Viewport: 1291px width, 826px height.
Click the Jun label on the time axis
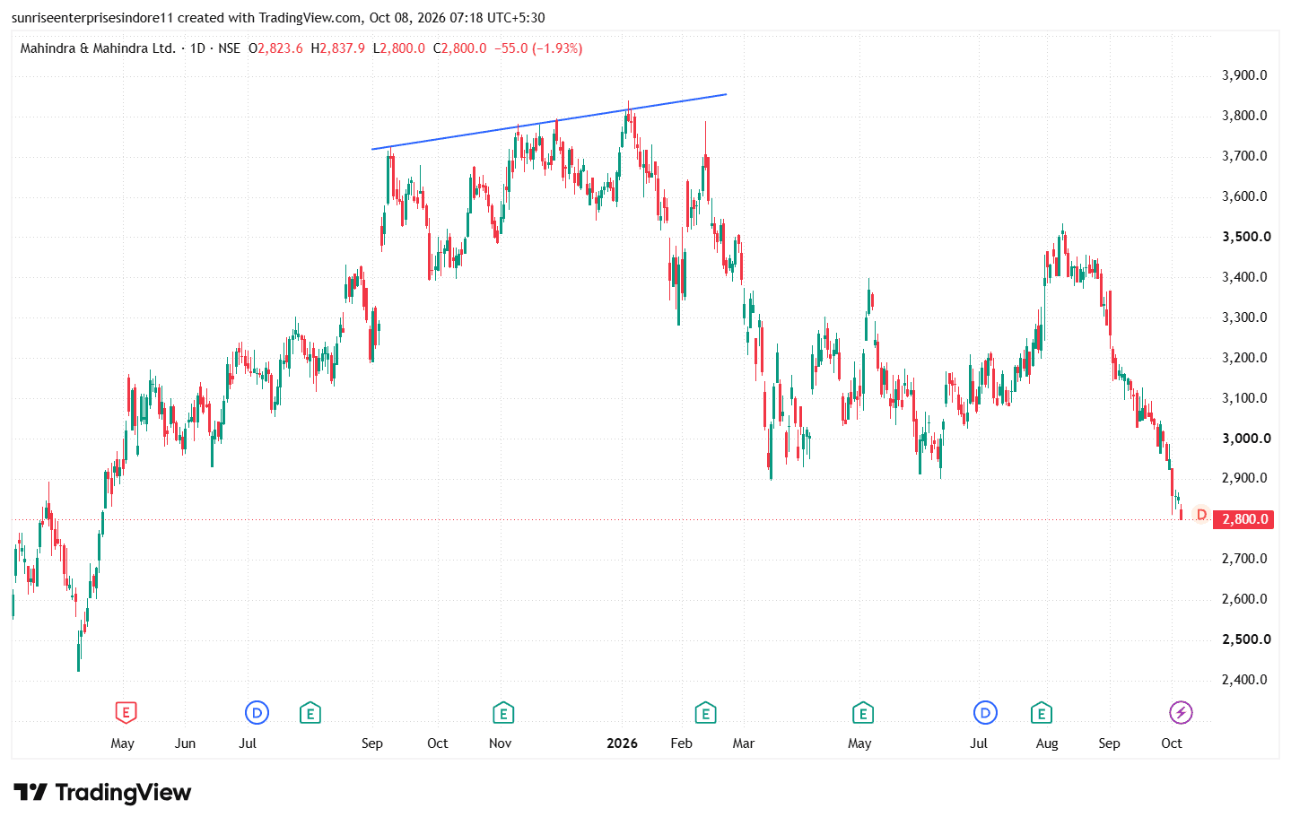point(185,743)
